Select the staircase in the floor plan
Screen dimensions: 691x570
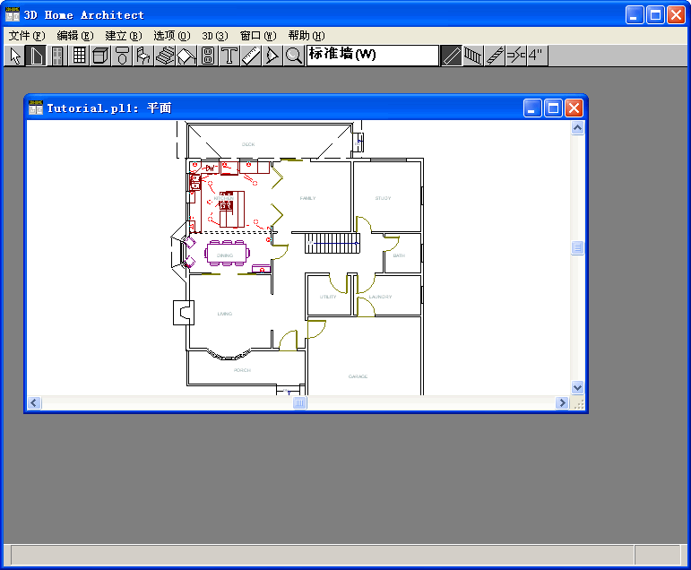333,244
